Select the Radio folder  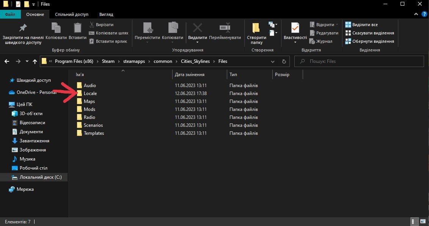point(90,117)
